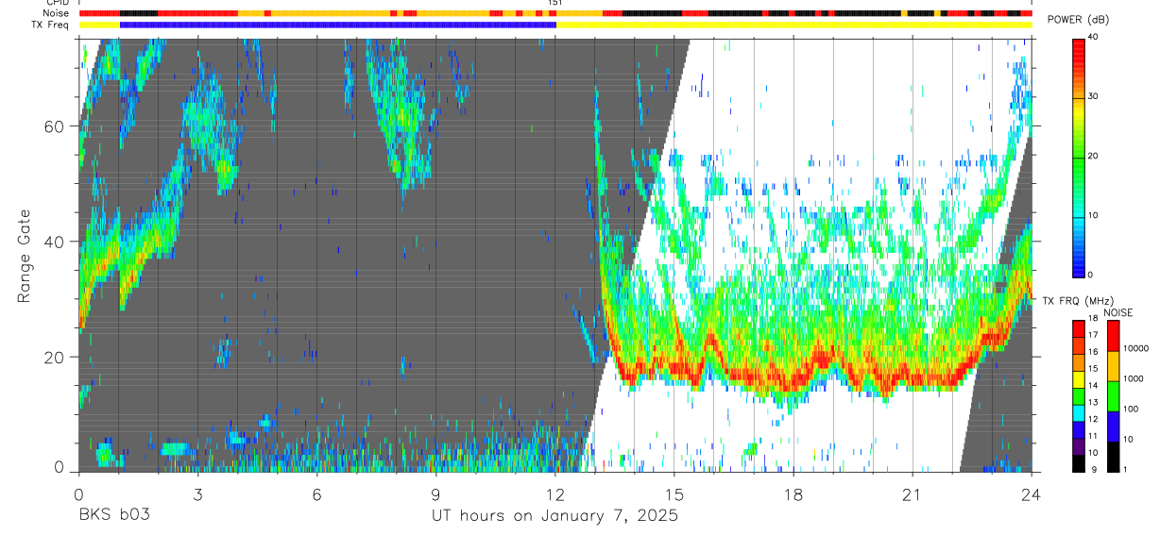
Task: Select the green 13 MHz TX FRQ swatch
Action: pos(1078,396)
